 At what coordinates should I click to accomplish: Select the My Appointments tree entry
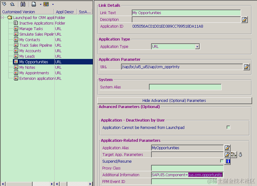pyautogui.click(x=34, y=73)
